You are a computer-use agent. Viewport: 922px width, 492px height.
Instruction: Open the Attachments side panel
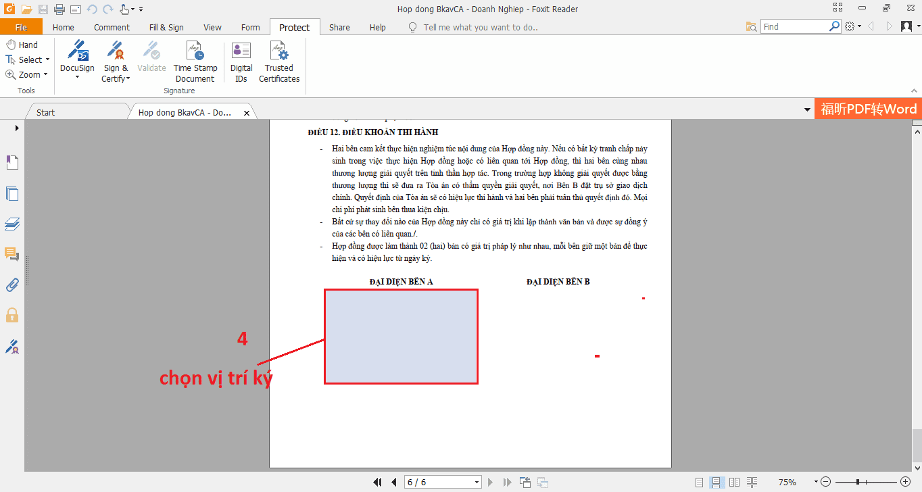tap(12, 285)
